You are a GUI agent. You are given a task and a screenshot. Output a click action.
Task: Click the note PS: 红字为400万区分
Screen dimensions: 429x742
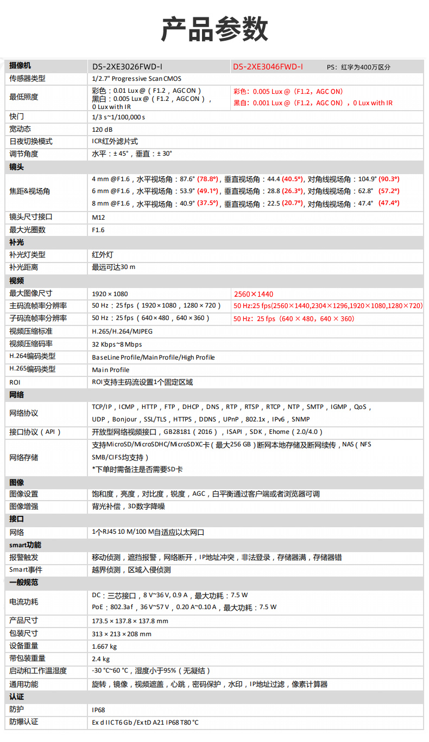click(x=358, y=67)
